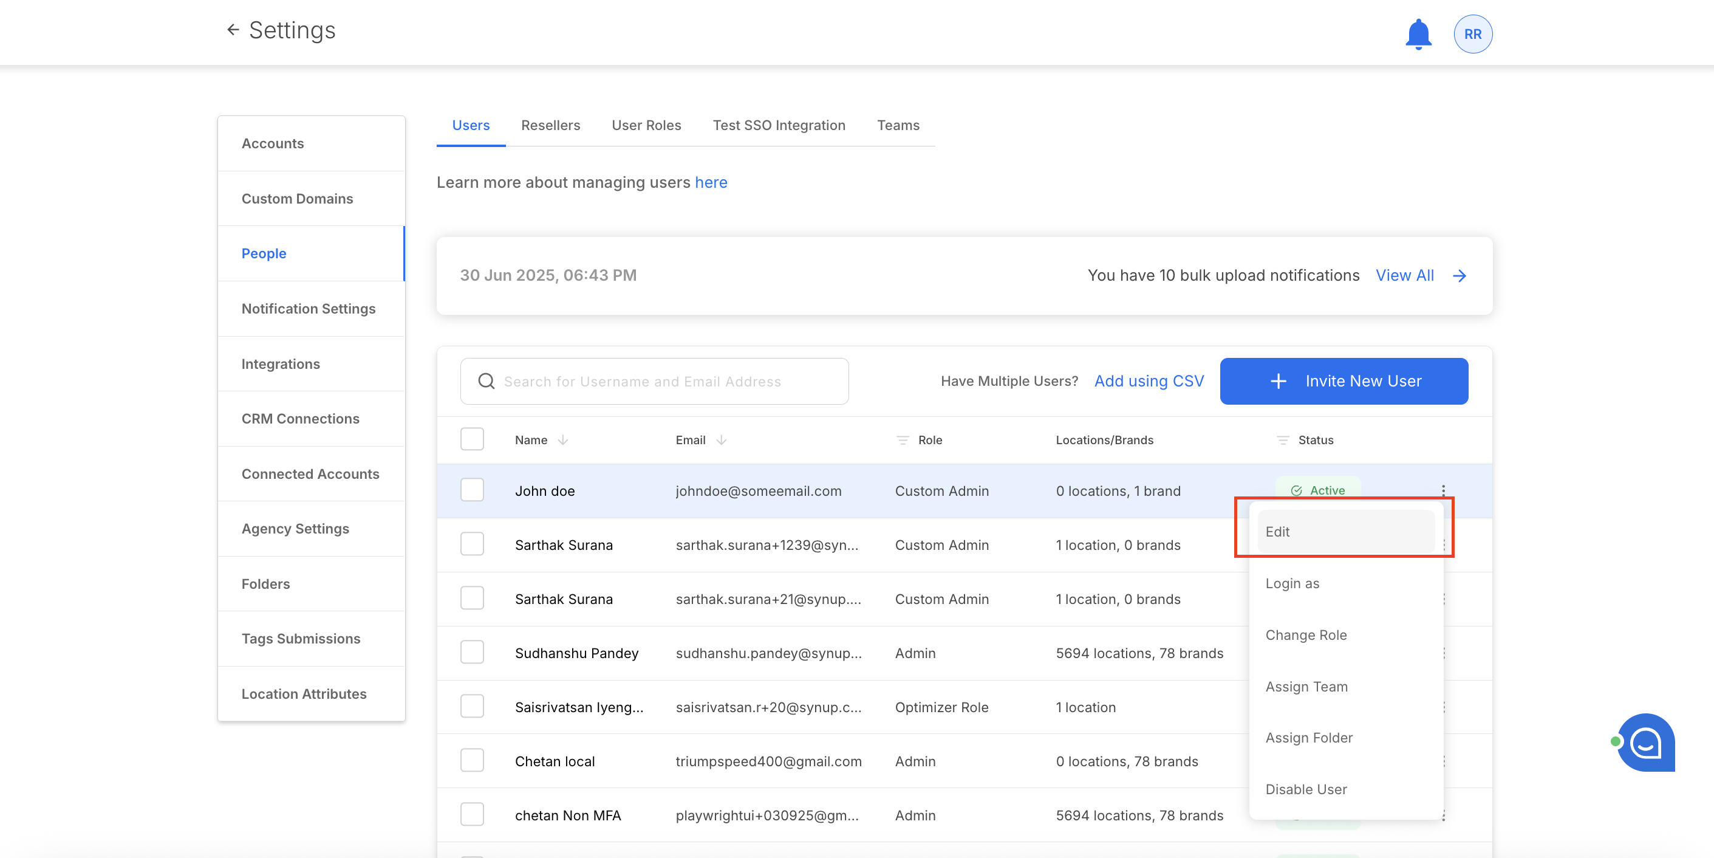The image size is (1714, 858).
Task: Check the John doe row checkbox
Action: pyautogui.click(x=472, y=490)
